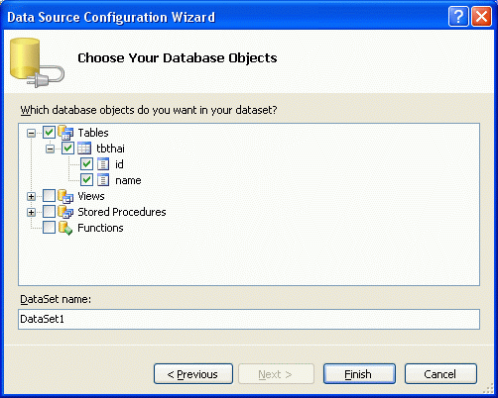498x398 pixels.
Task: Uncheck the id column checkbox
Action: 86,164
